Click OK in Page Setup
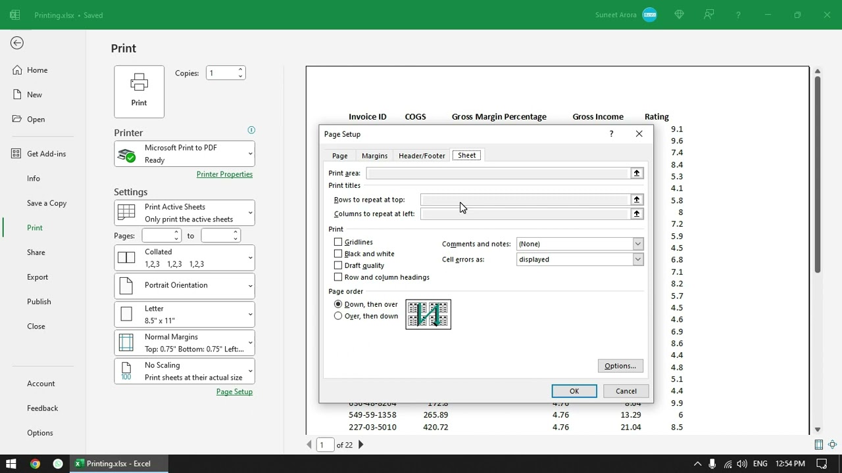This screenshot has width=842, height=473. pos(574,392)
